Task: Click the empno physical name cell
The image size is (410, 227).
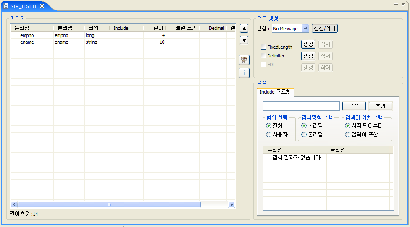Action: pos(69,35)
